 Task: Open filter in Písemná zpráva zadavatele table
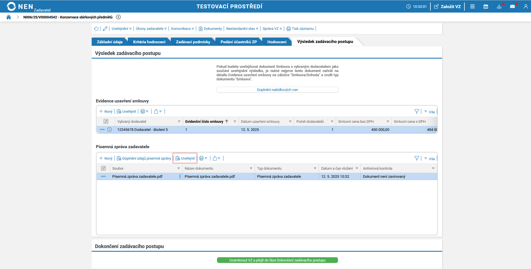(x=417, y=158)
